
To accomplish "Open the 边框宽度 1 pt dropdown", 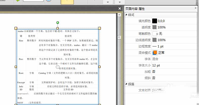I will coord(174,46).
